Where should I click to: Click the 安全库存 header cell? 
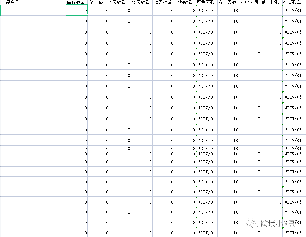point(98,2)
